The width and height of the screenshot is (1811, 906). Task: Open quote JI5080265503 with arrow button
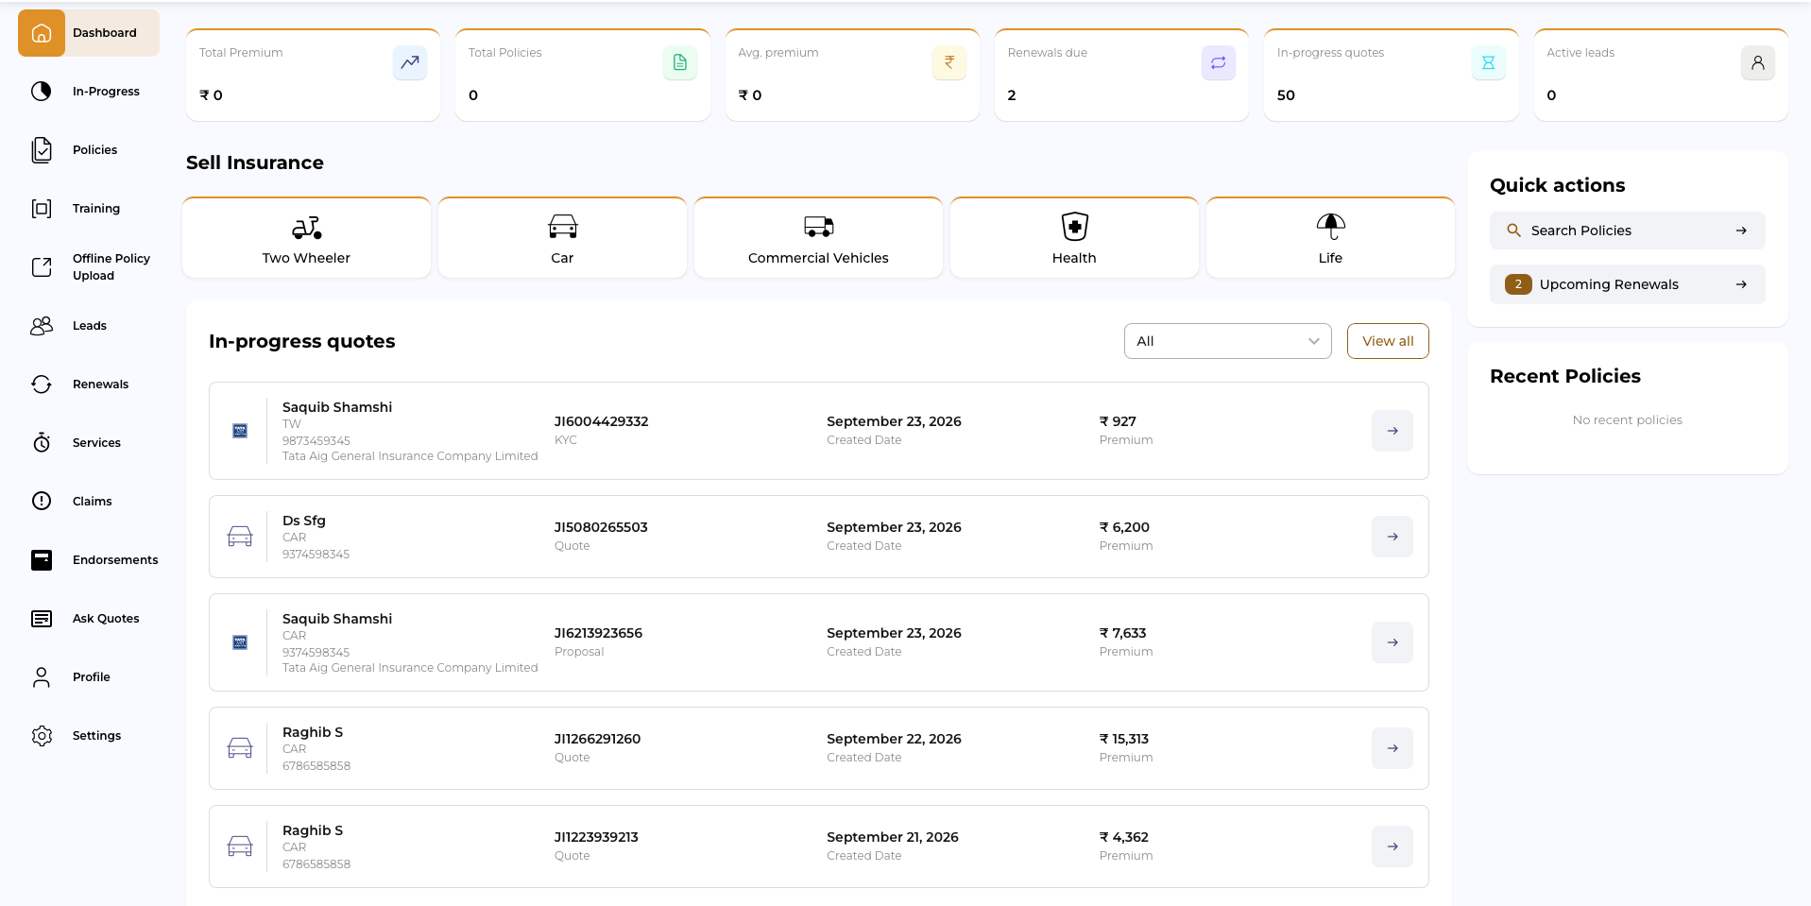click(1392, 537)
